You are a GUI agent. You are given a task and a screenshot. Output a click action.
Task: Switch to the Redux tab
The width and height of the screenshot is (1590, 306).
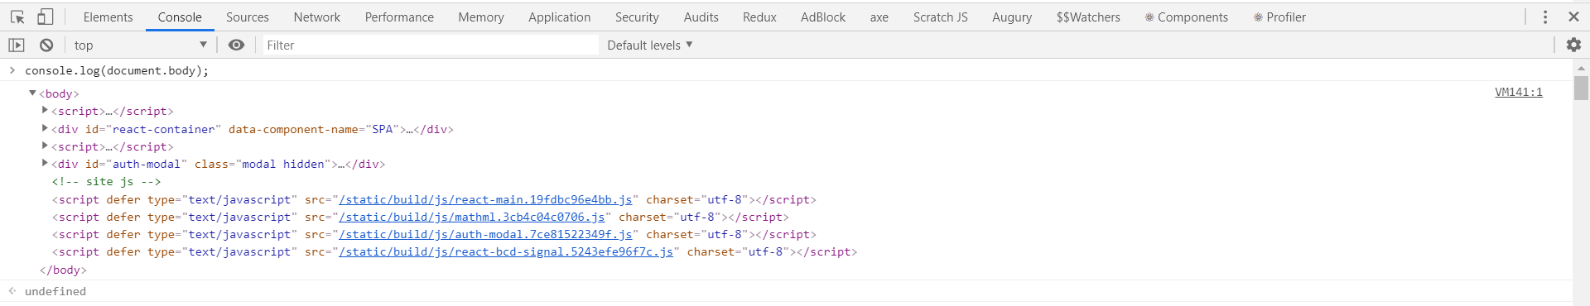pyautogui.click(x=759, y=17)
